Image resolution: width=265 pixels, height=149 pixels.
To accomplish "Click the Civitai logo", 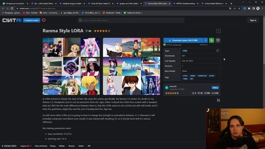I will tap(12, 20).
